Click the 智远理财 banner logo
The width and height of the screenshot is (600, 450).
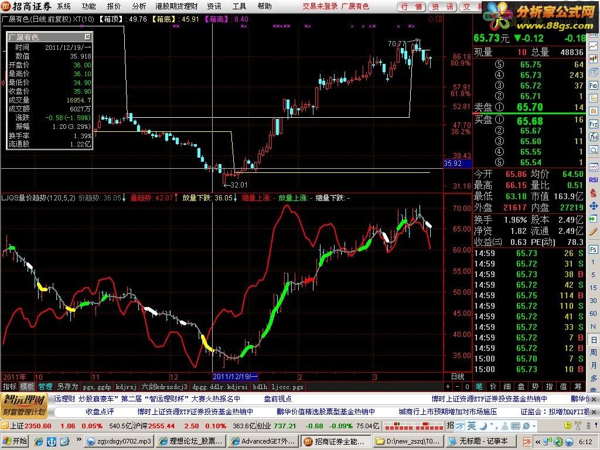click(23, 405)
